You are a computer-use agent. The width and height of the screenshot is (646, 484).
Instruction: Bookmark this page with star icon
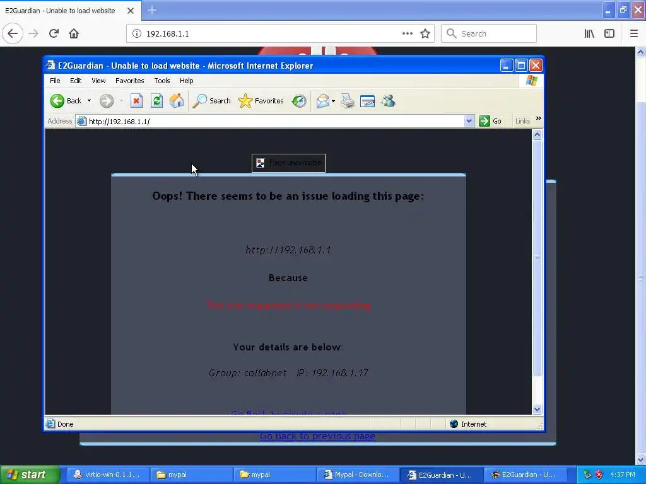425,34
